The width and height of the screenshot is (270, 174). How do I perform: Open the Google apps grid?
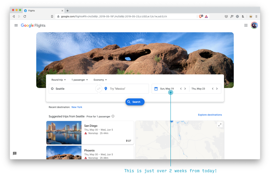click(246, 25)
